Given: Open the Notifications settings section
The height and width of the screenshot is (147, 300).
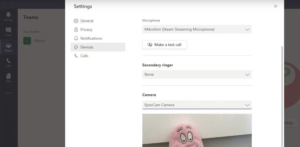Looking at the screenshot, I should click(x=98, y=38).
